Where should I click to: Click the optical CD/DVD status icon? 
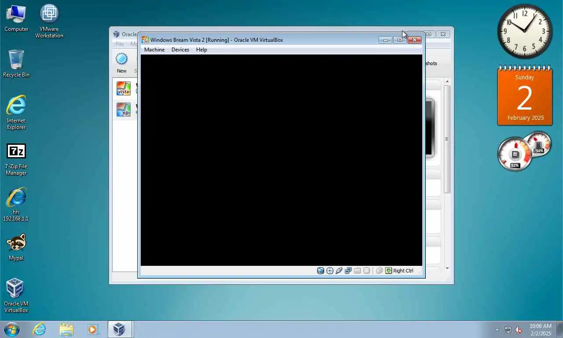330,271
